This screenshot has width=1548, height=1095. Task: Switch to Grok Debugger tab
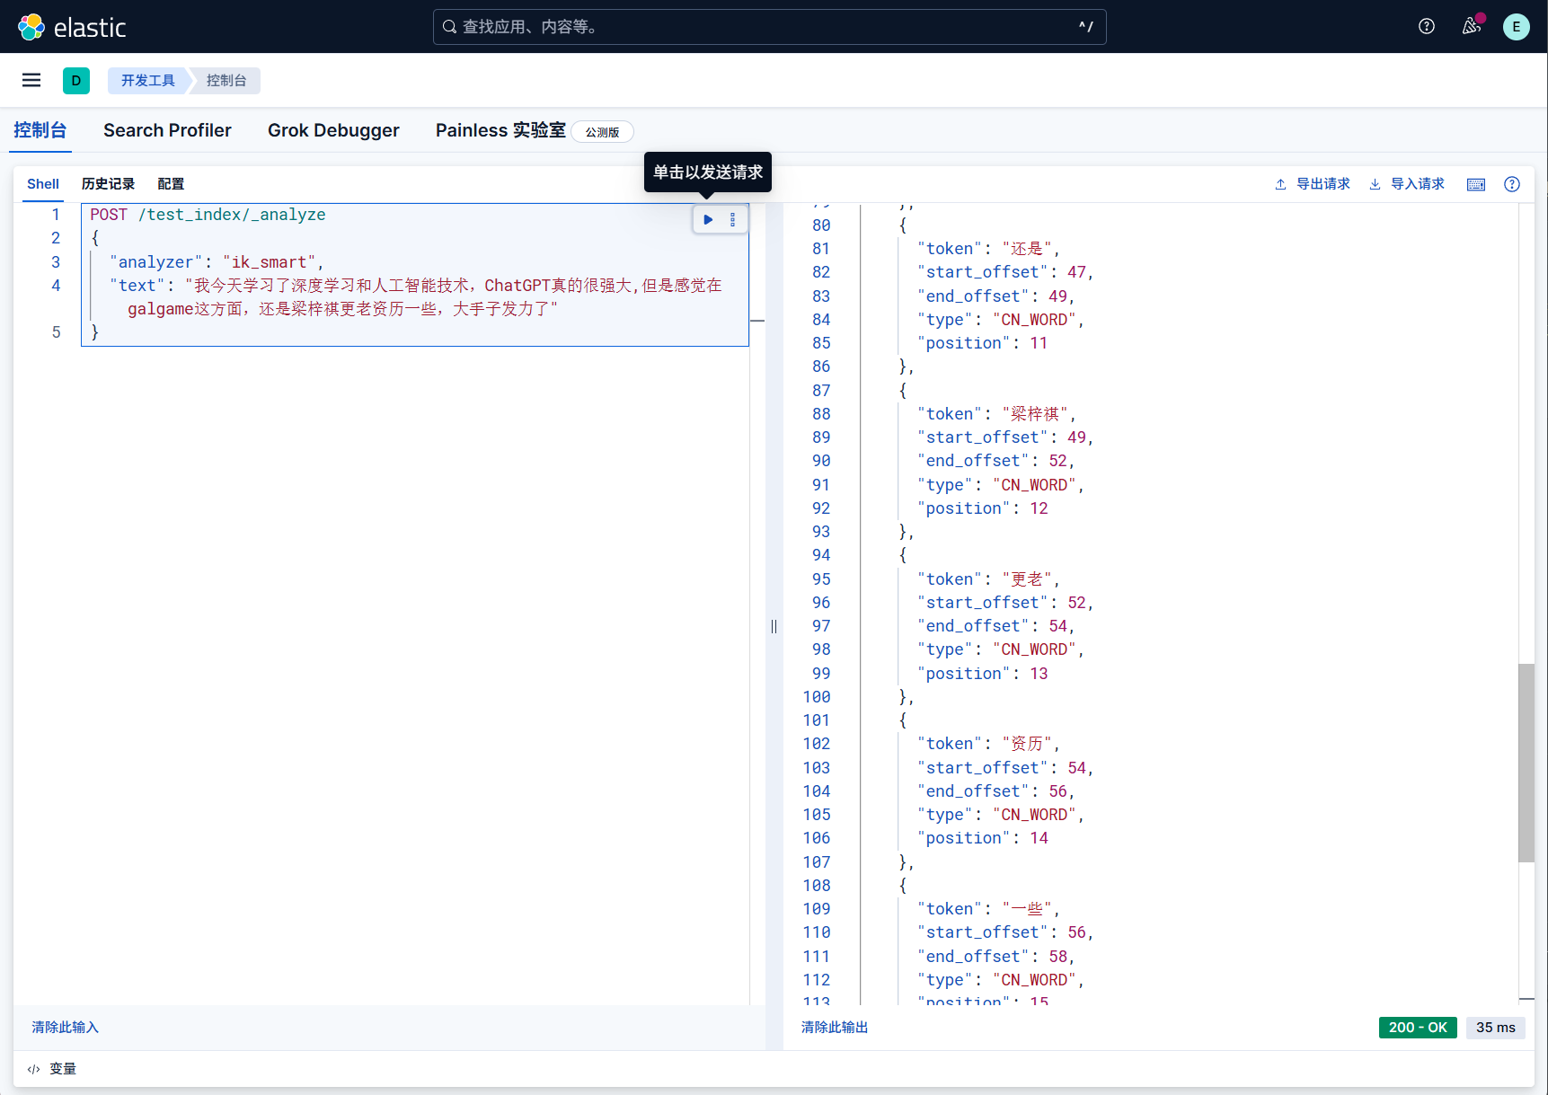(x=333, y=130)
